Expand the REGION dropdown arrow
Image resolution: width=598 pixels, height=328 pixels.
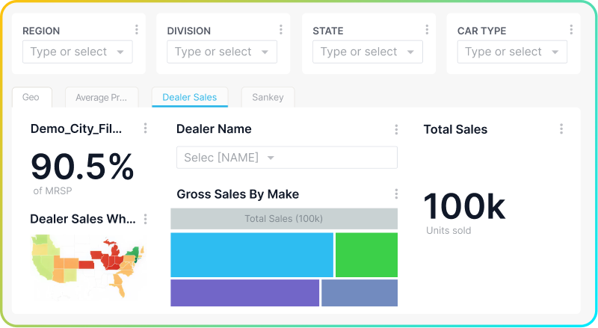[x=120, y=52]
